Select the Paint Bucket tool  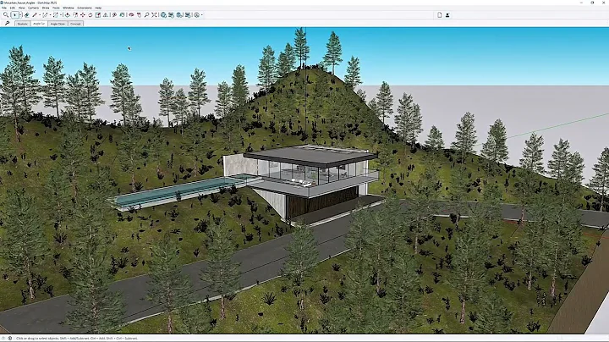point(122,14)
